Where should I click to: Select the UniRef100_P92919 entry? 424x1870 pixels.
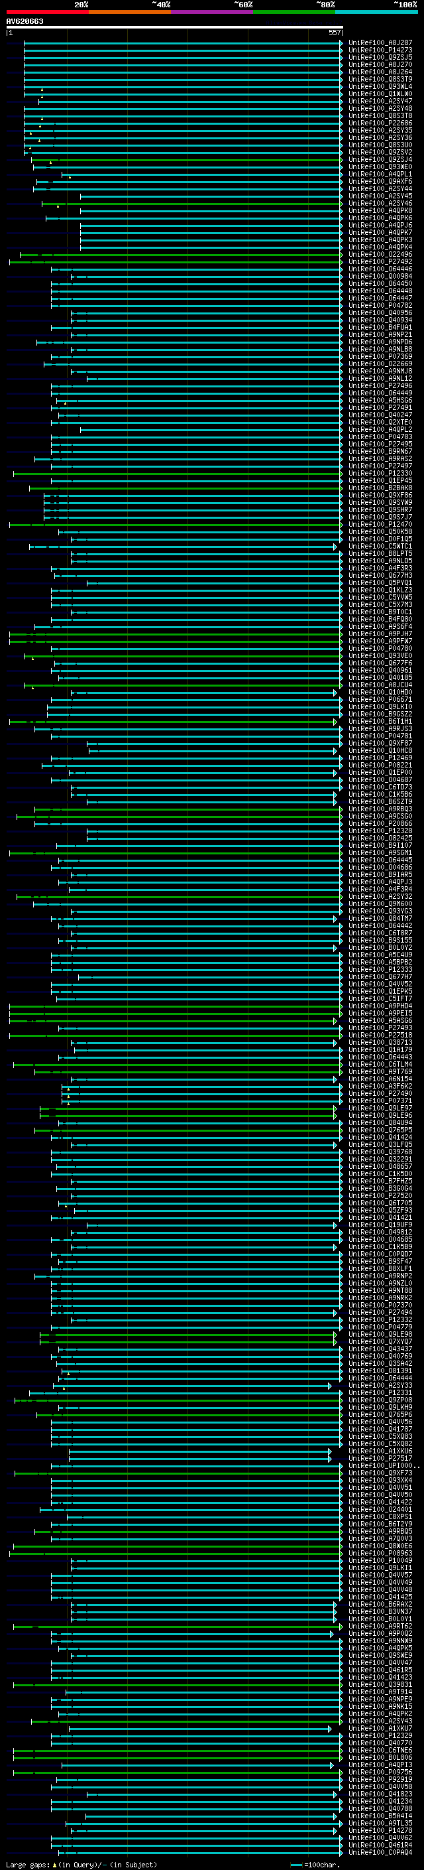380,1779
